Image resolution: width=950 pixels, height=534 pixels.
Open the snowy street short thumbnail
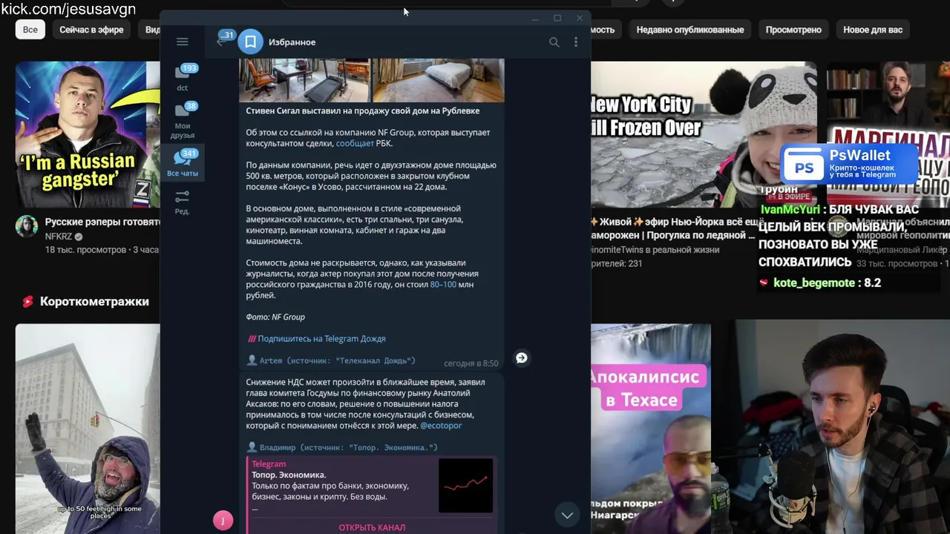click(x=88, y=429)
